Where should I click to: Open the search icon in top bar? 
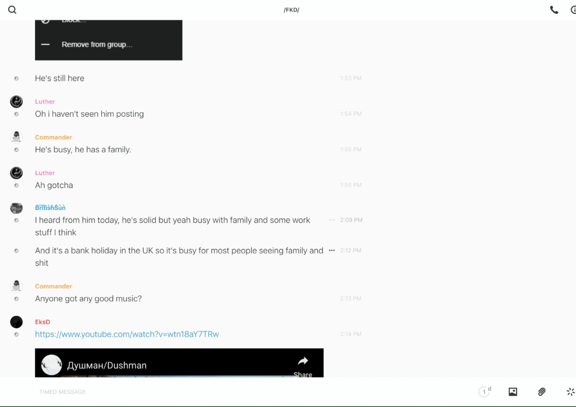point(12,10)
